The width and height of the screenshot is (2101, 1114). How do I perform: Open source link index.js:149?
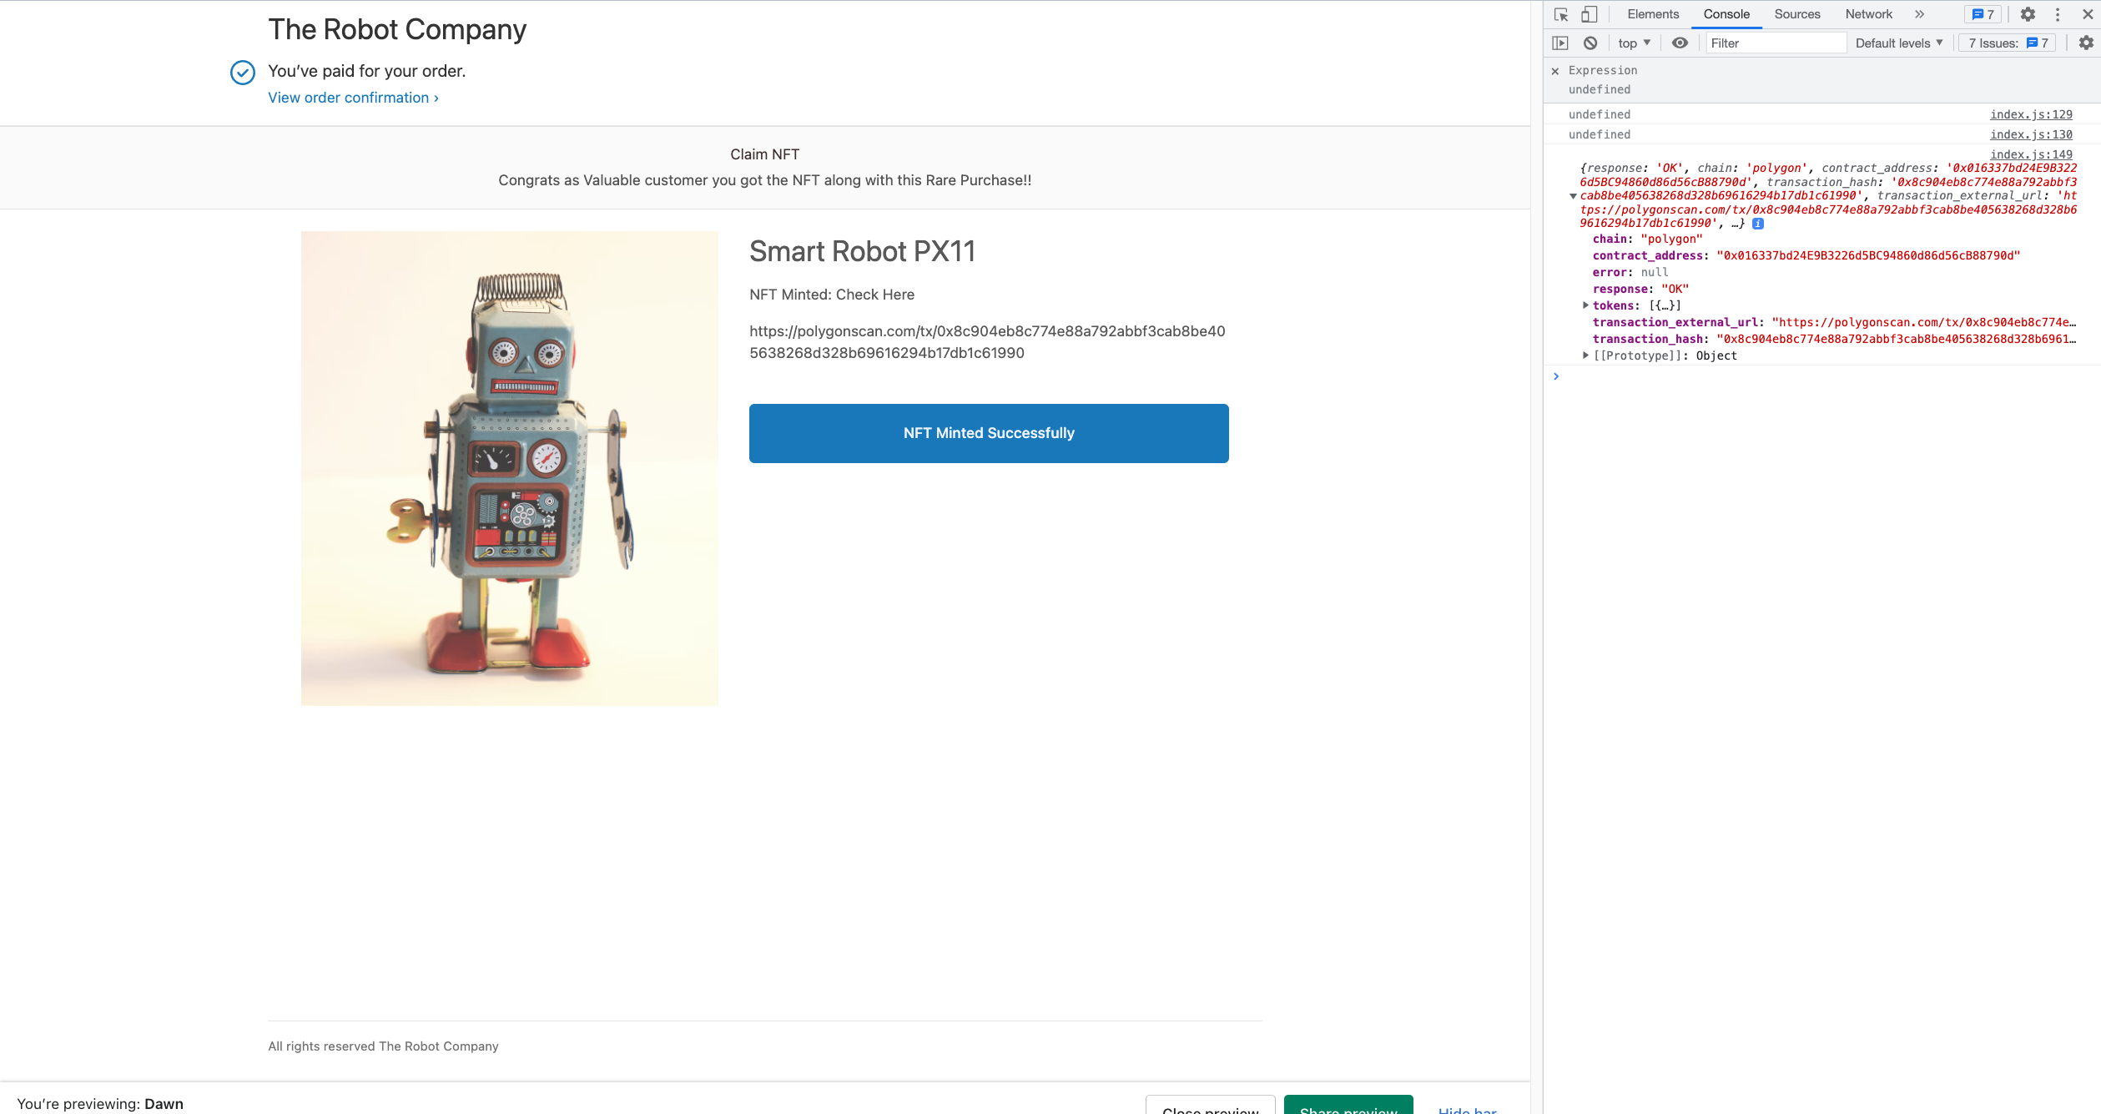coord(2031,154)
